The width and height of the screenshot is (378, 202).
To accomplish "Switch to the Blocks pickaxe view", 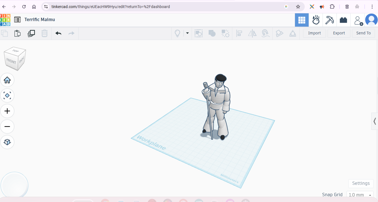I will [330, 20].
